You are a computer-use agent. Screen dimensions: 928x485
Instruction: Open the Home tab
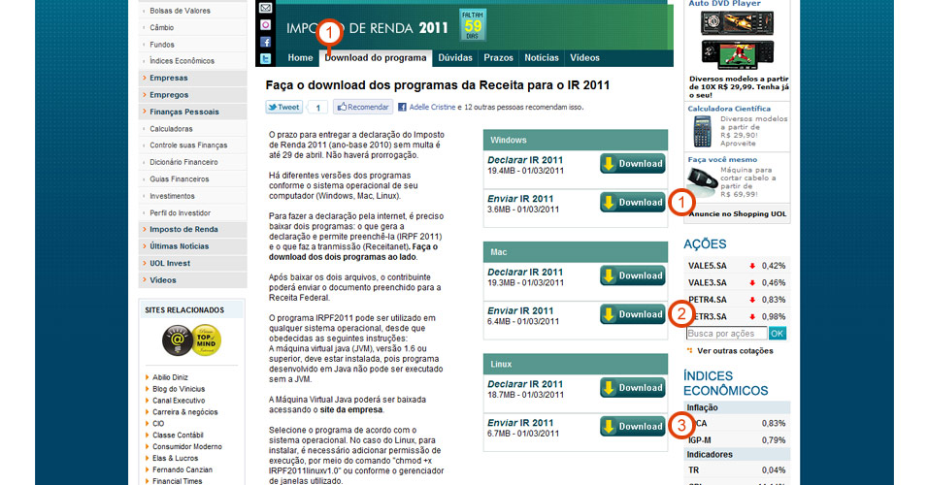click(x=300, y=58)
